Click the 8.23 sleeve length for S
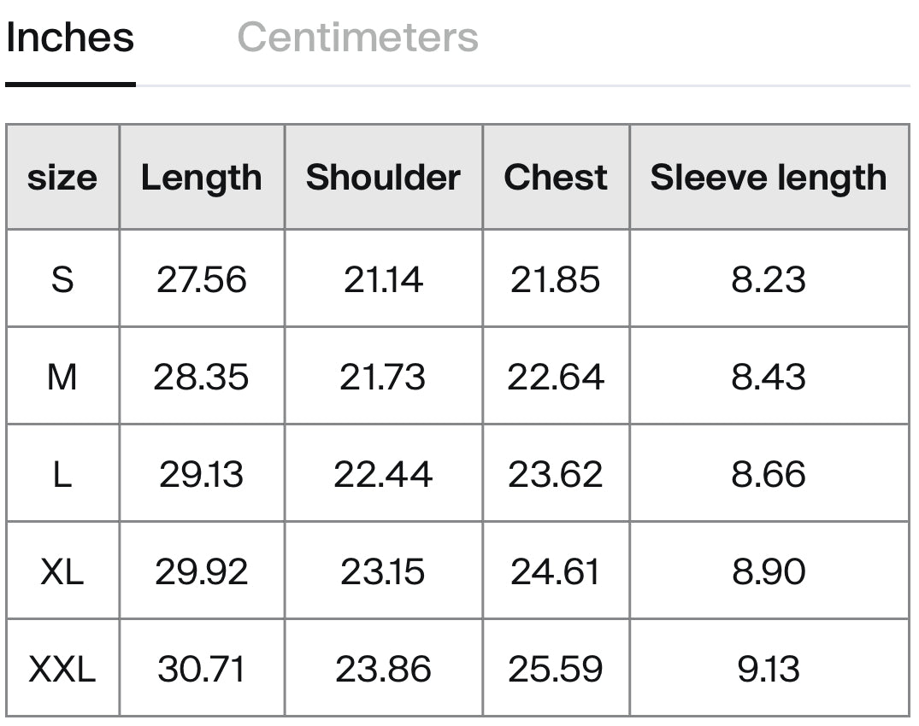 pyautogui.click(x=769, y=279)
